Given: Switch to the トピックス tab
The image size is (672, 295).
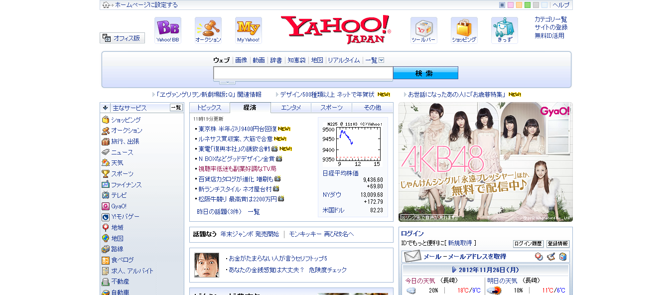Looking at the screenshot, I should point(209,108).
